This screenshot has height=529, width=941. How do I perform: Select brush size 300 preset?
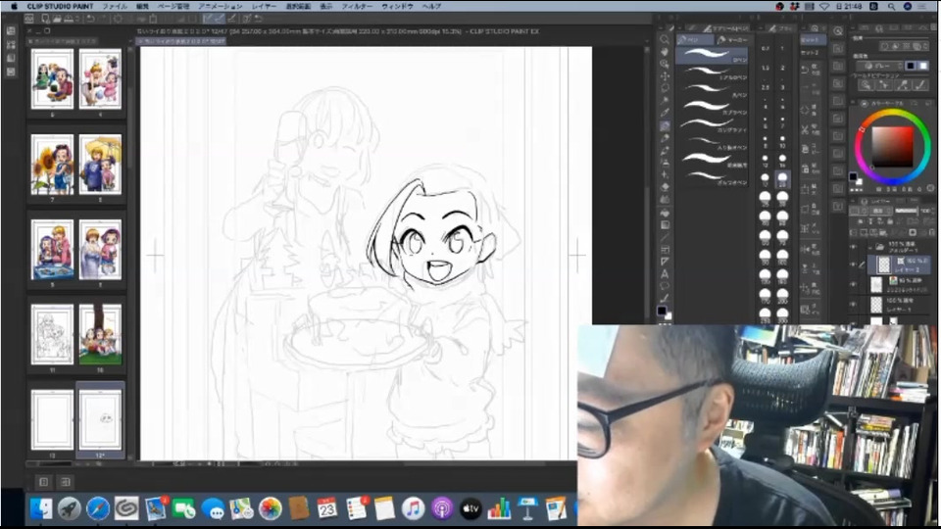click(x=782, y=313)
